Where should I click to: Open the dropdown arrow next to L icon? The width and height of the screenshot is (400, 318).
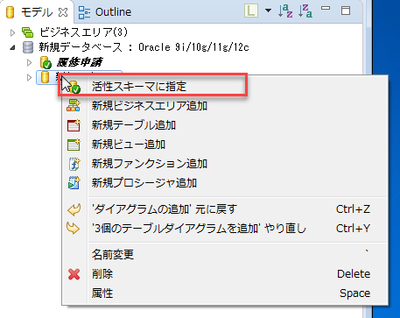(268, 11)
